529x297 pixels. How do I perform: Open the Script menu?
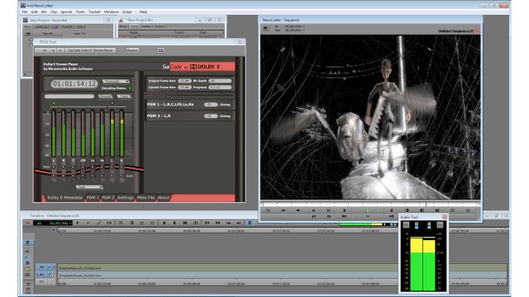coord(126,12)
